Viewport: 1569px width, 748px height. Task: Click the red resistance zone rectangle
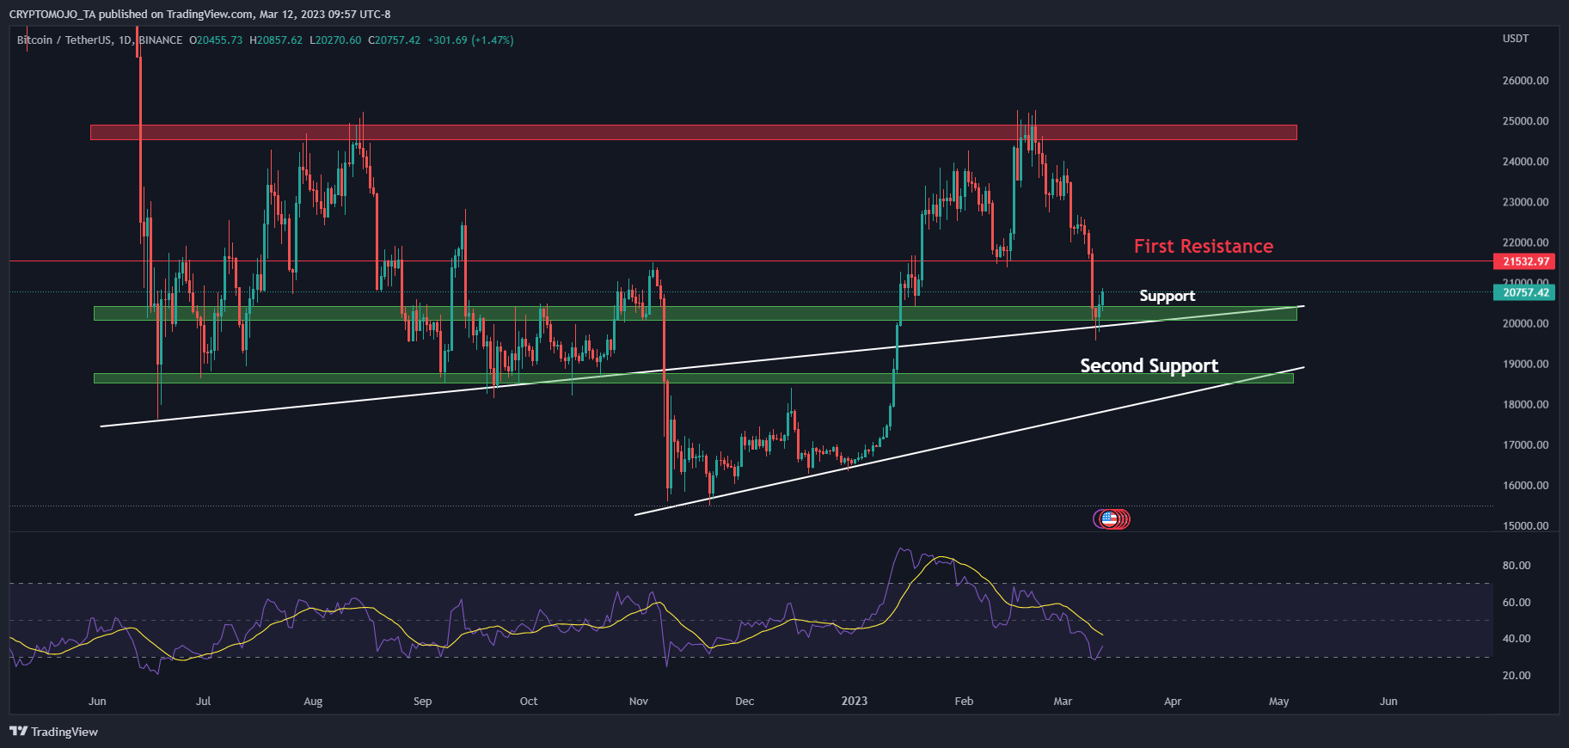pos(694,132)
